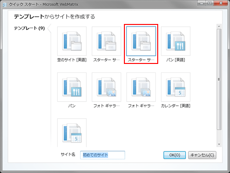
Task: Close the クイック スタート window
Action: [x=221, y=3]
